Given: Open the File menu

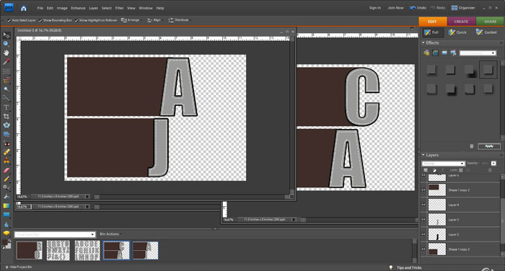Looking at the screenshot, I should [x=40, y=8].
